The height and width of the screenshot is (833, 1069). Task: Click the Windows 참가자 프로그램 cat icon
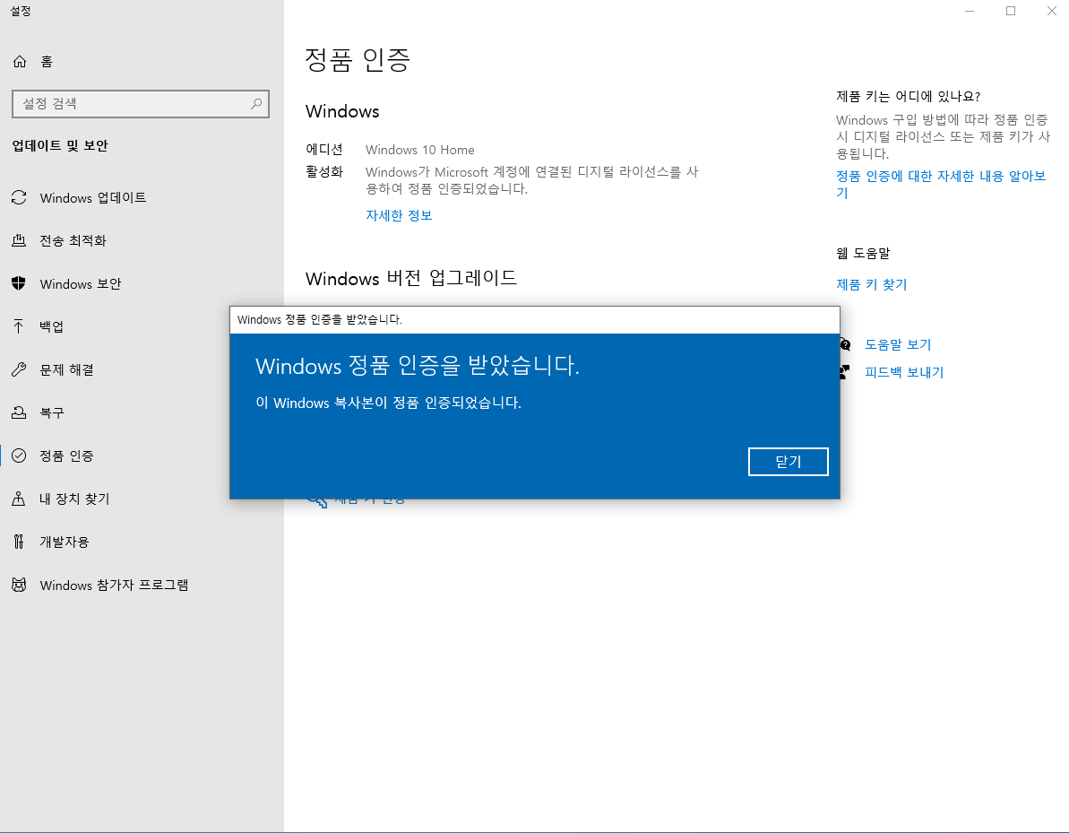pyautogui.click(x=19, y=585)
